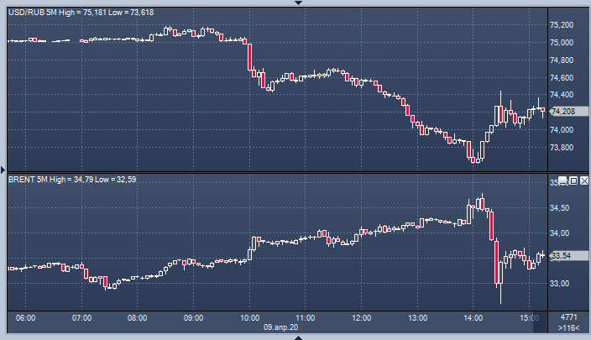Click the 14:00 time axis label

[473, 318]
